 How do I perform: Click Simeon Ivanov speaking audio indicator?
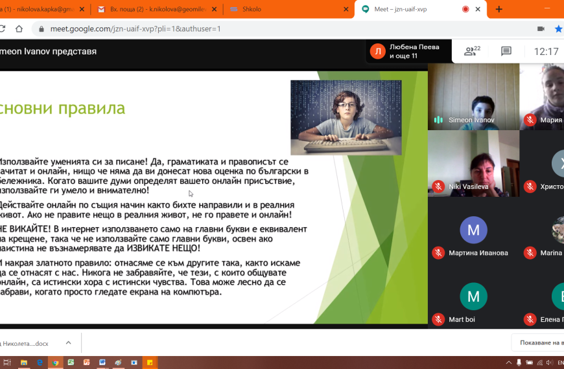(438, 120)
